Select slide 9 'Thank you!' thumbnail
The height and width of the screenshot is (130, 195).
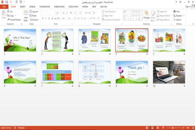(x=132, y=72)
